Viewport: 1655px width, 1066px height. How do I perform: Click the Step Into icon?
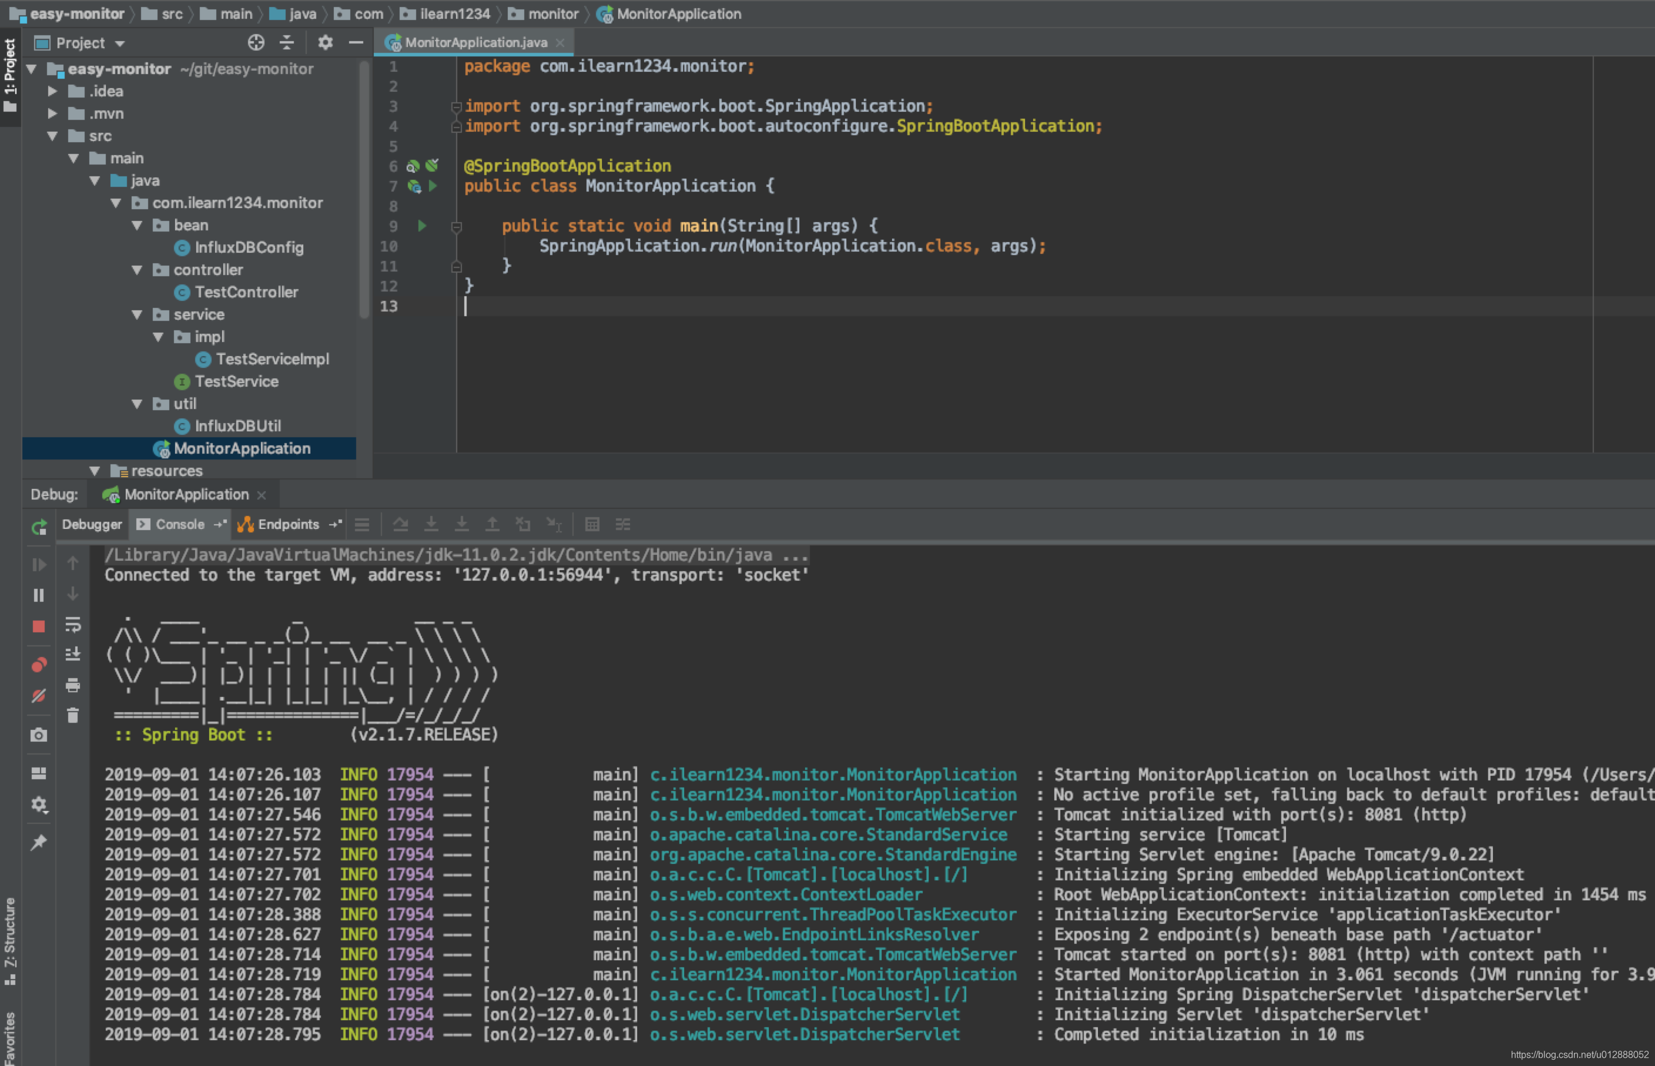[x=431, y=525]
